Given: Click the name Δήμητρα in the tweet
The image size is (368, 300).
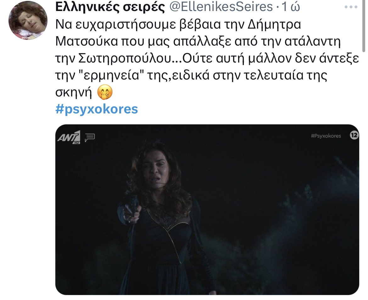Looking at the screenshot, I should (x=274, y=25).
